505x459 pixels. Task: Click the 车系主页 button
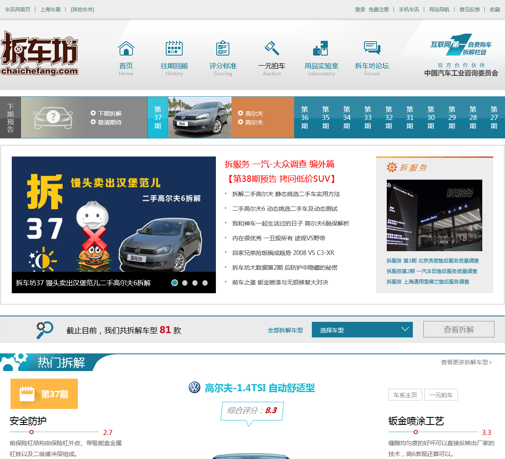(x=405, y=395)
